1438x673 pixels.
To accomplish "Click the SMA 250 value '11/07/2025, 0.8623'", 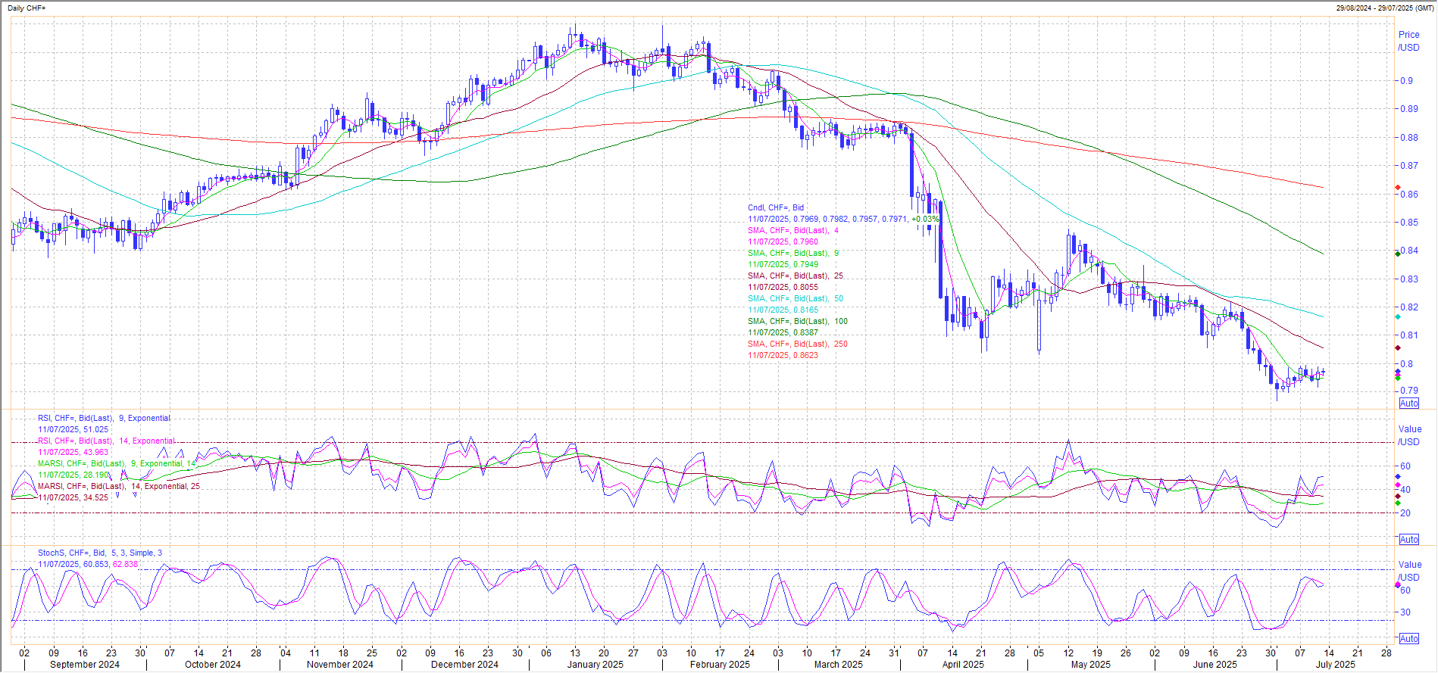I will pyautogui.click(x=783, y=355).
